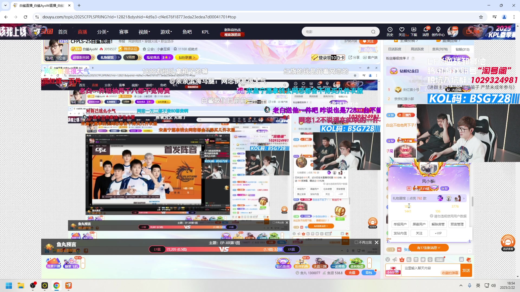This screenshot has width=520, height=292.
Task: Close the 鱼丸预言 prediction bar
Action: tap(376, 243)
